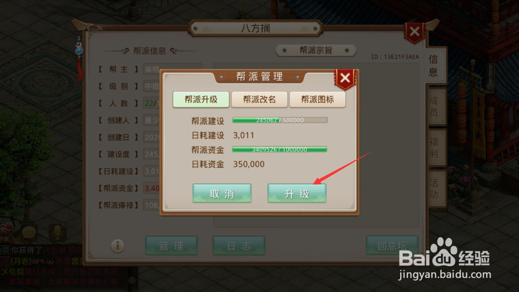Close the 八方搁 guild window
The width and height of the screenshot is (519, 292).
point(415,32)
